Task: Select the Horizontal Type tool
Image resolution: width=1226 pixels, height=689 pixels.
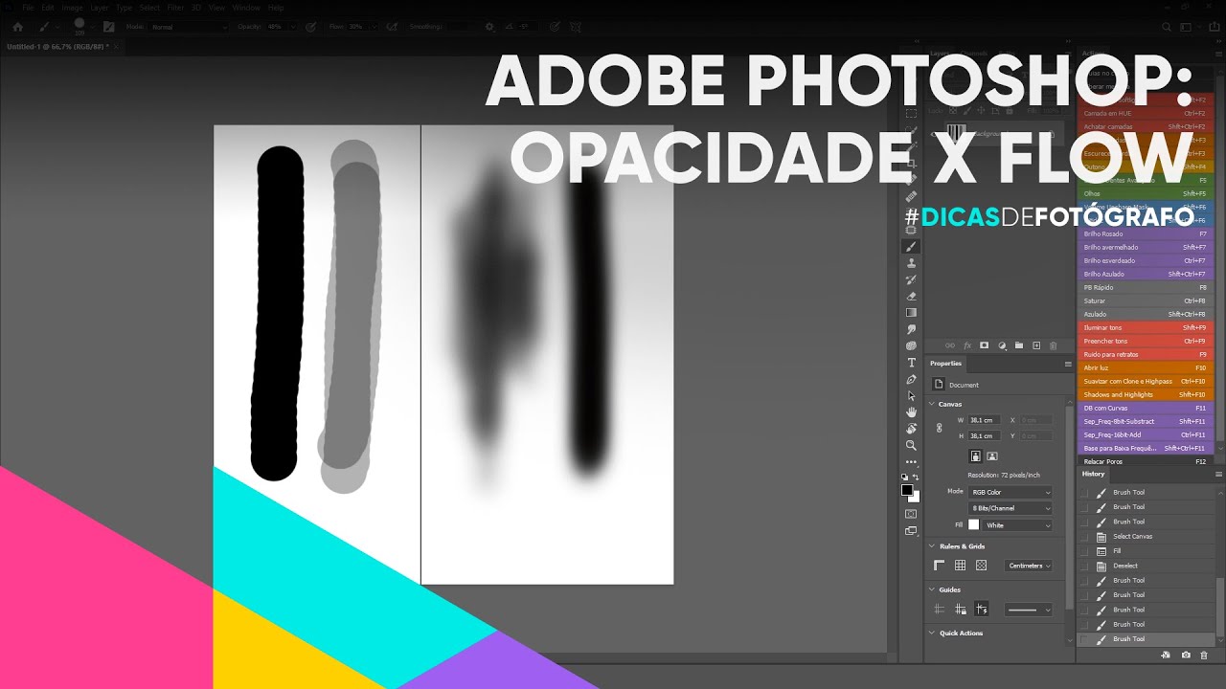Action: [911, 363]
